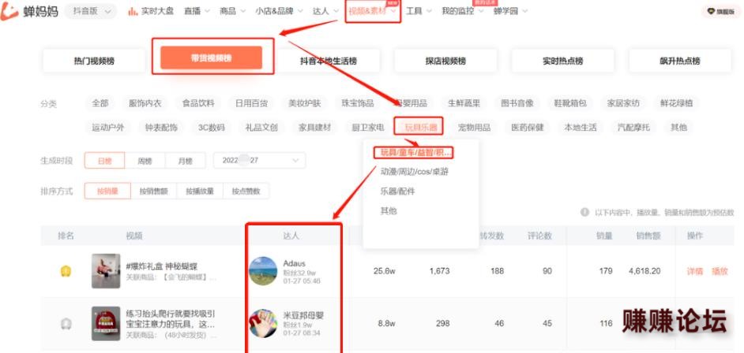744x353 pixels.
Task: Expand the 达人 menu
Action: coord(325,11)
